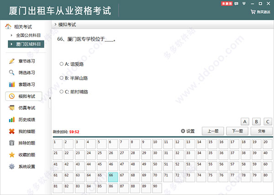Jump to question 73 cell
This screenshot has height=195, width=274.
click(190, 177)
